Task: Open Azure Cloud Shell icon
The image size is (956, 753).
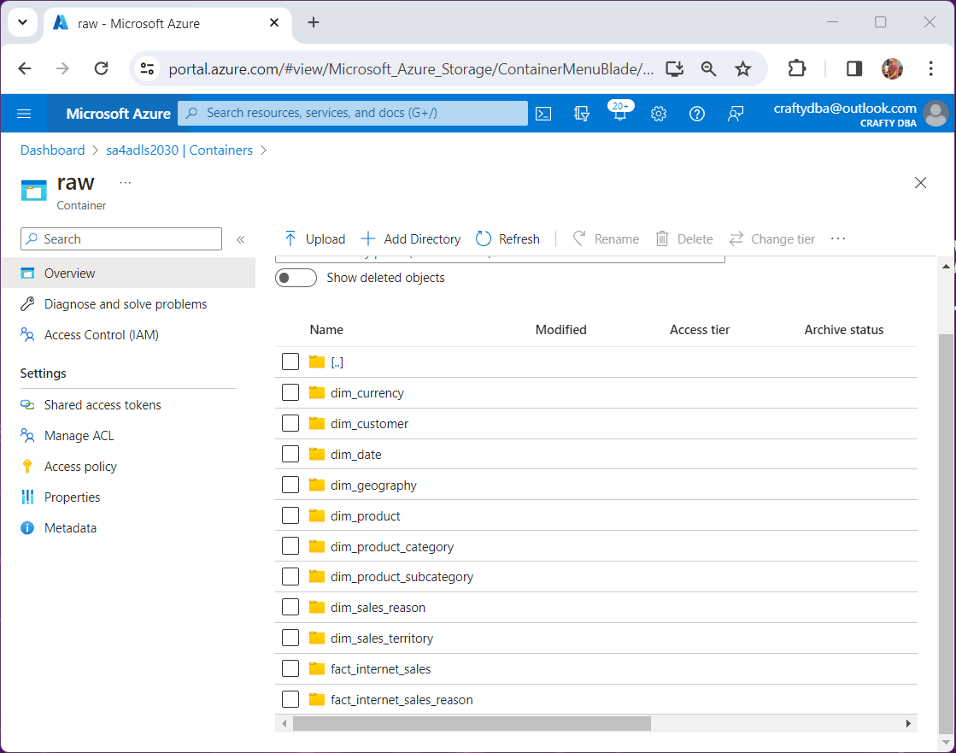Action: click(x=543, y=114)
